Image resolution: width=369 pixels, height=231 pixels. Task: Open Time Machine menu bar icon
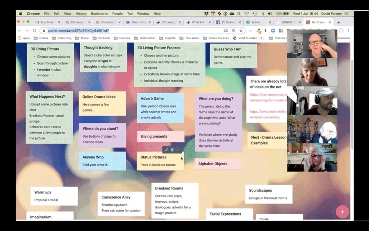click(x=255, y=14)
